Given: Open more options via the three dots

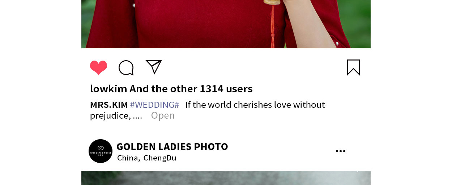Looking at the screenshot, I should (x=341, y=151).
